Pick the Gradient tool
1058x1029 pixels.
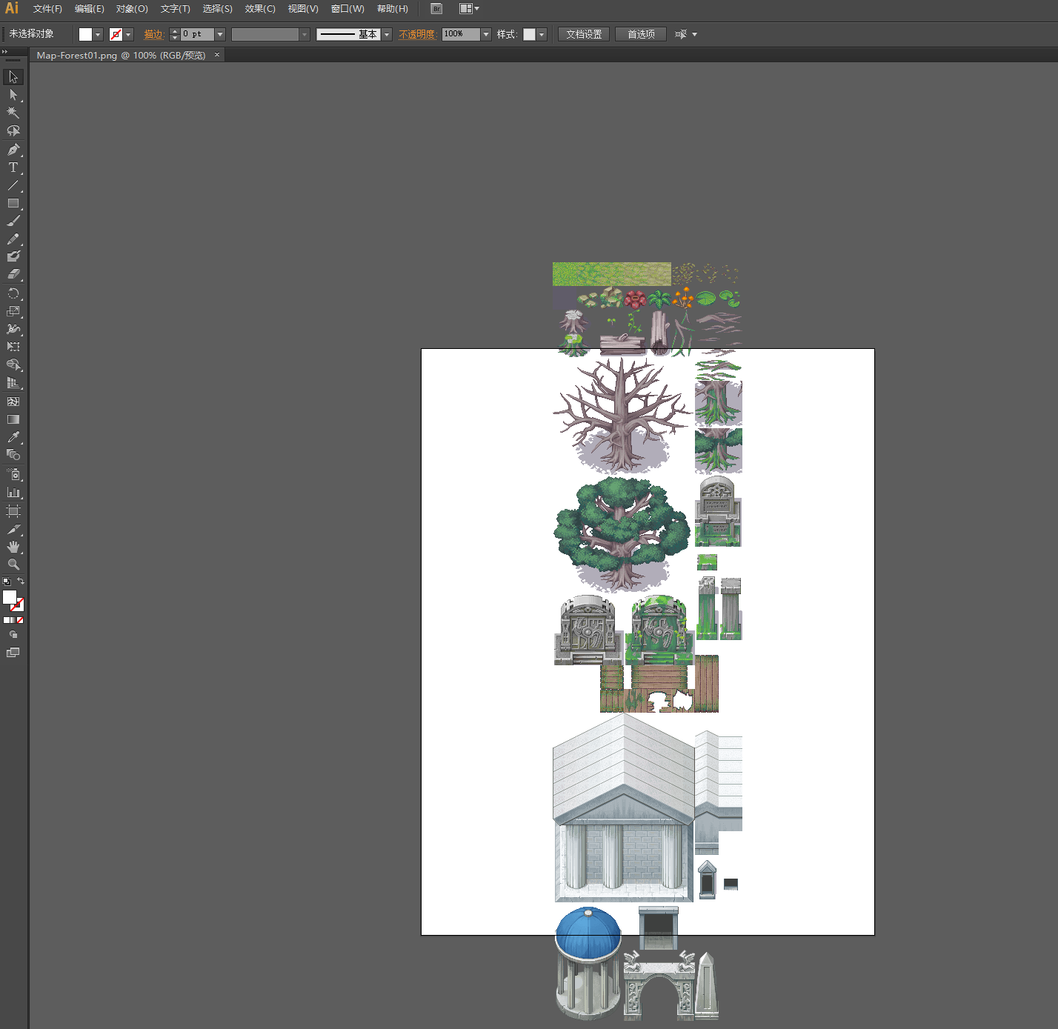pyautogui.click(x=13, y=419)
